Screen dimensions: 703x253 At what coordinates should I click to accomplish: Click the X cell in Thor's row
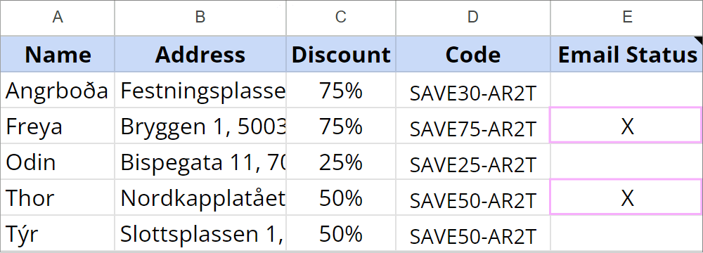click(x=627, y=197)
